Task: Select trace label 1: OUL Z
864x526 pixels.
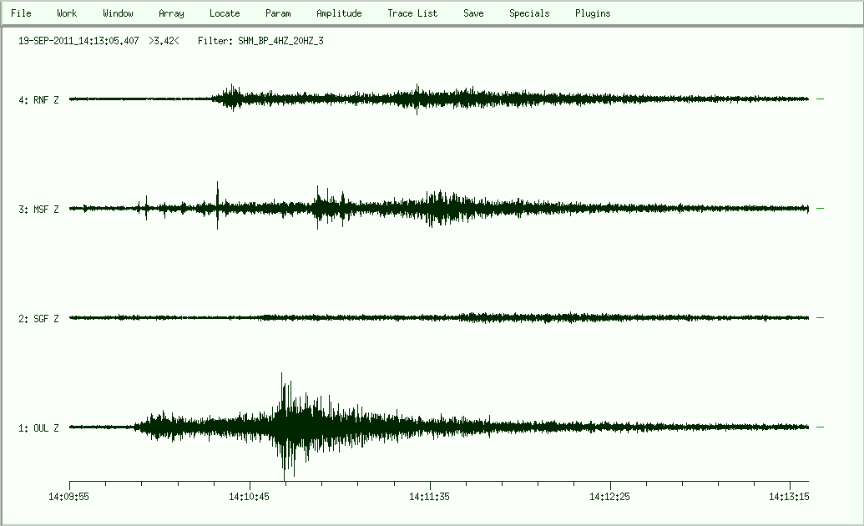Action: [x=38, y=428]
